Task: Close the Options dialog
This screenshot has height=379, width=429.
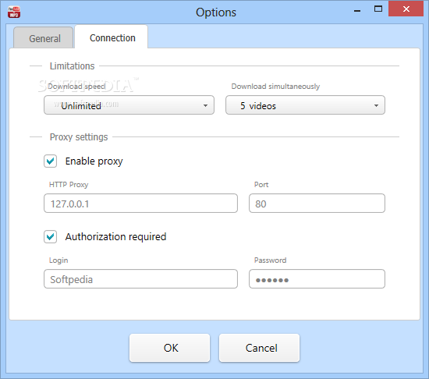Action: (x=406, y=9)
